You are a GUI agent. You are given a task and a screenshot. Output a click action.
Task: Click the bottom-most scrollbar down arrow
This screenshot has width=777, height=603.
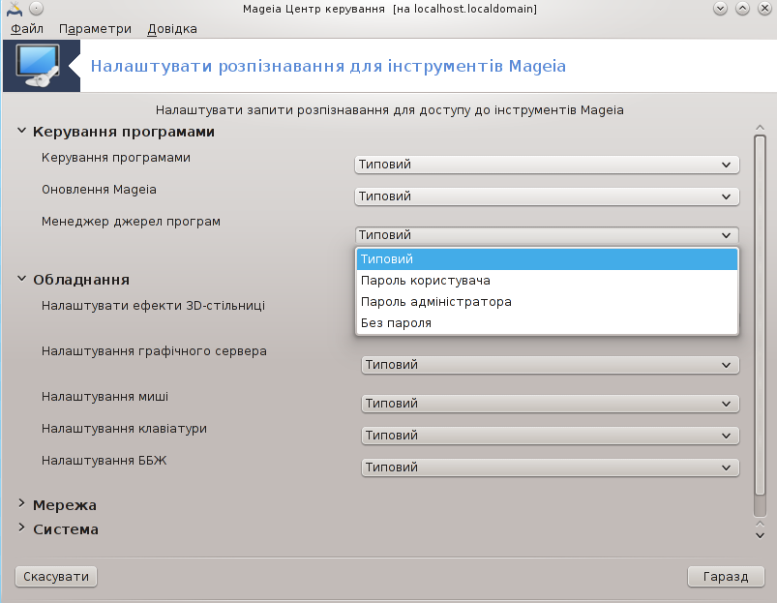pyautogui.click(x=760, y=535)
